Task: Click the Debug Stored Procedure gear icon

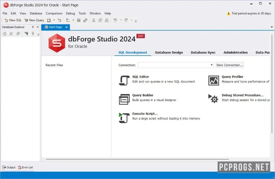Action: pos(213,98)
